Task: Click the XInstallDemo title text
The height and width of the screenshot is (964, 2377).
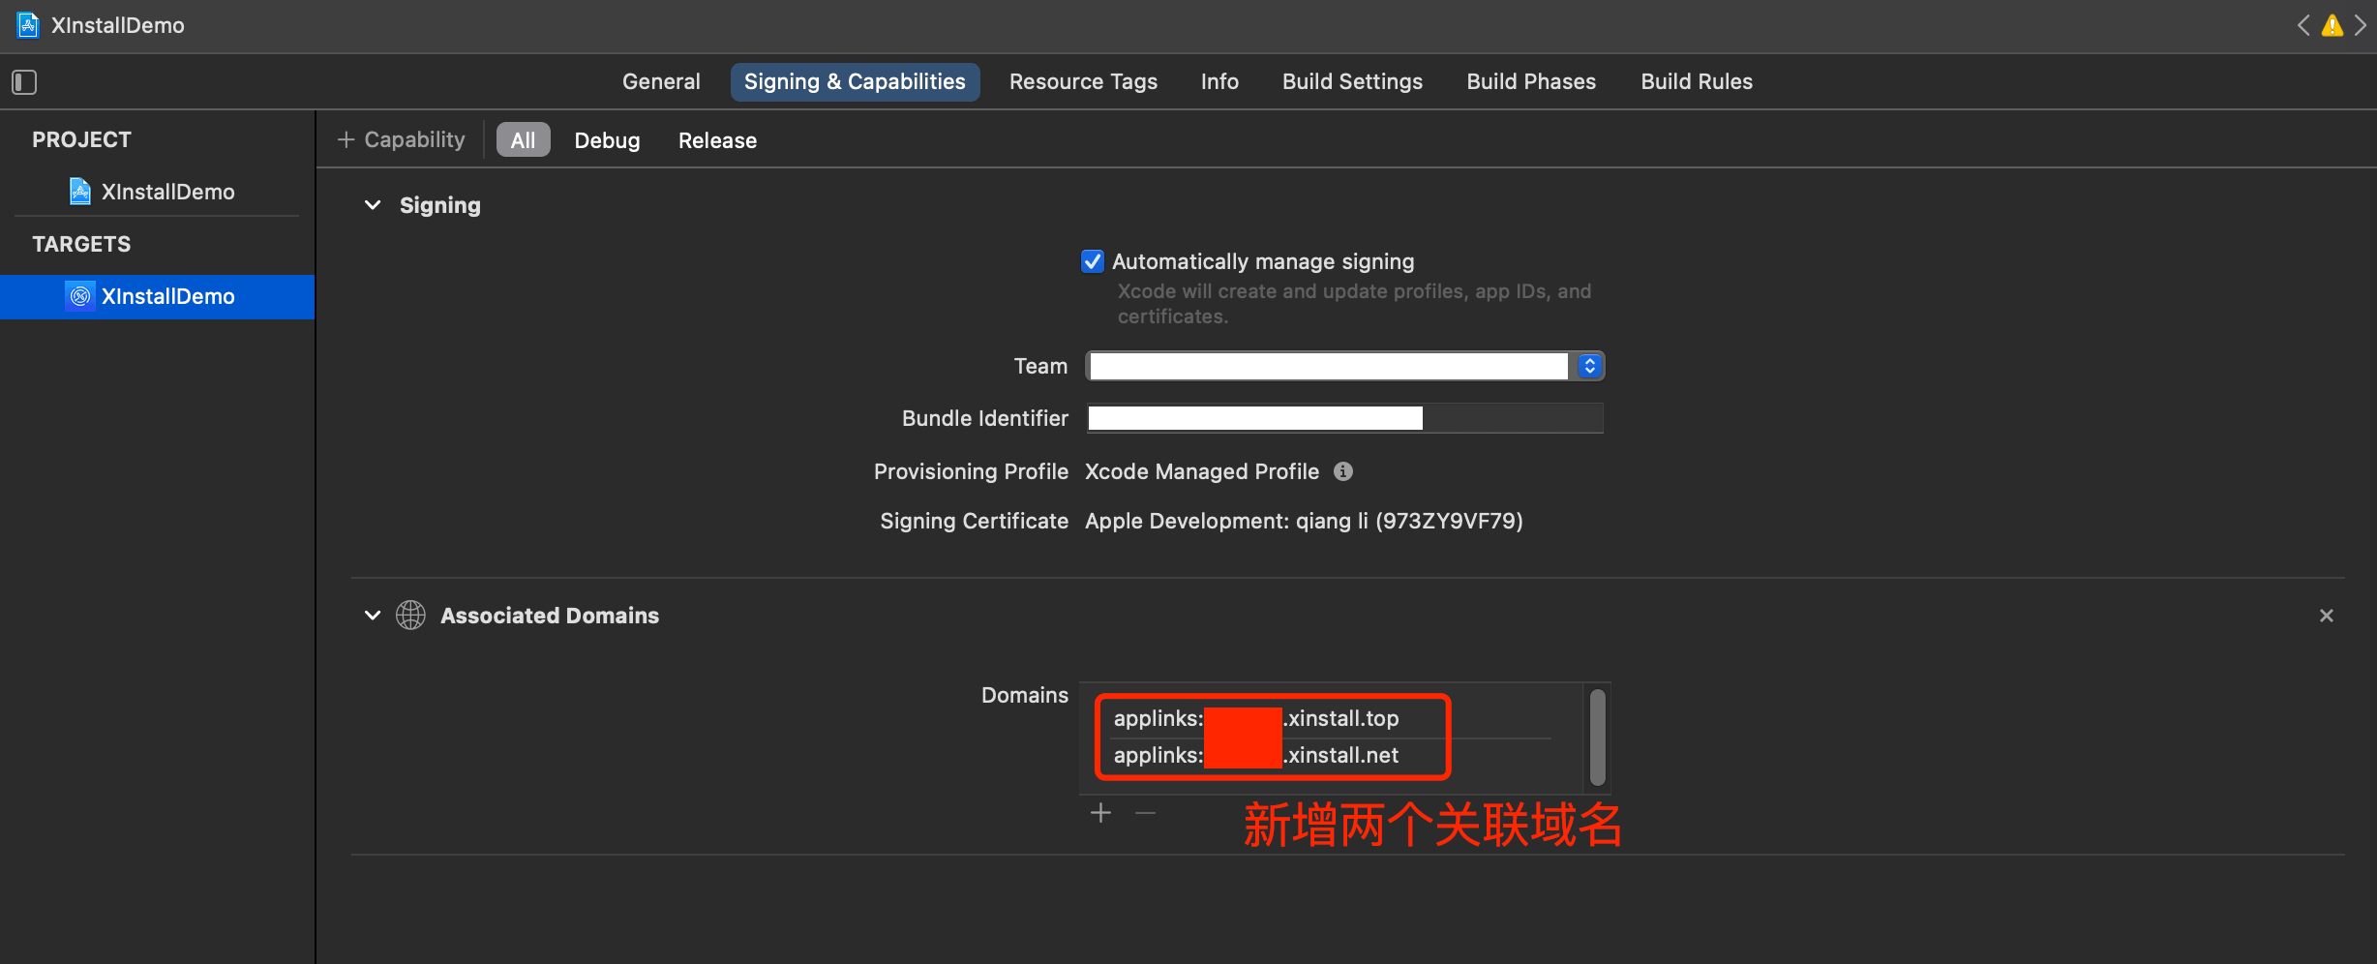Action: pos(117,25)
